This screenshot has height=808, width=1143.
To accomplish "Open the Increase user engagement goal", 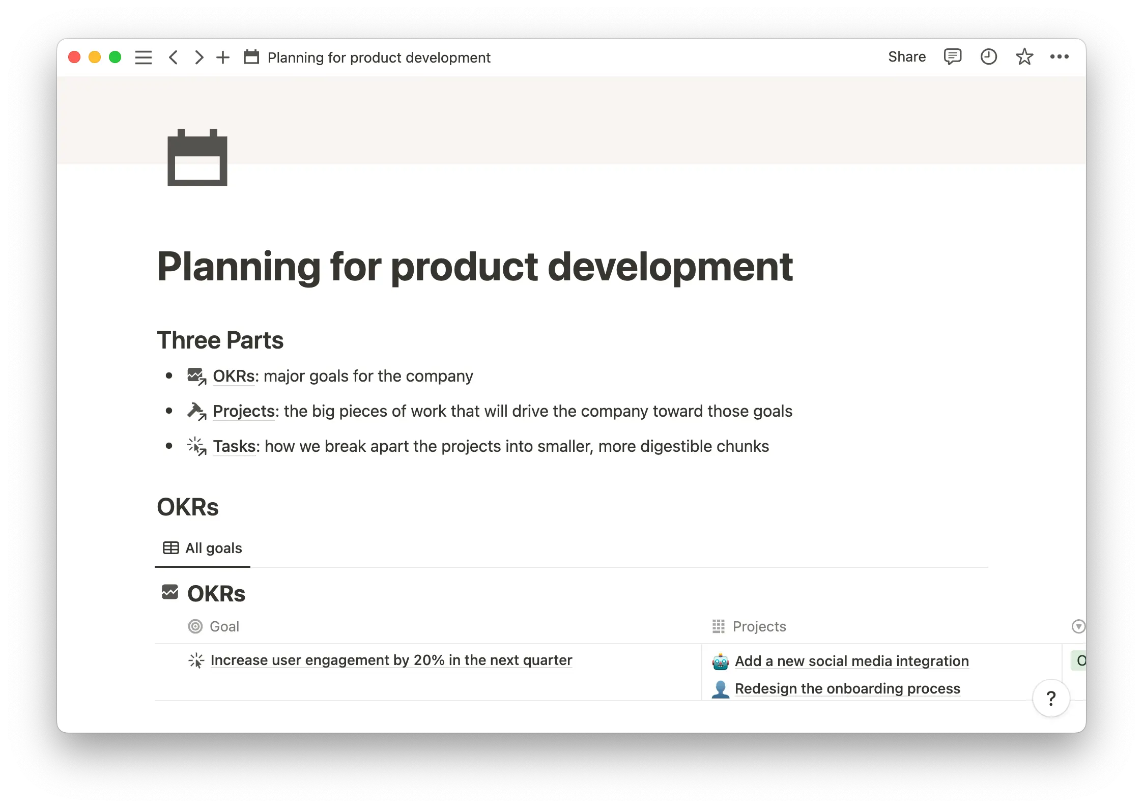I will [391, 660].
